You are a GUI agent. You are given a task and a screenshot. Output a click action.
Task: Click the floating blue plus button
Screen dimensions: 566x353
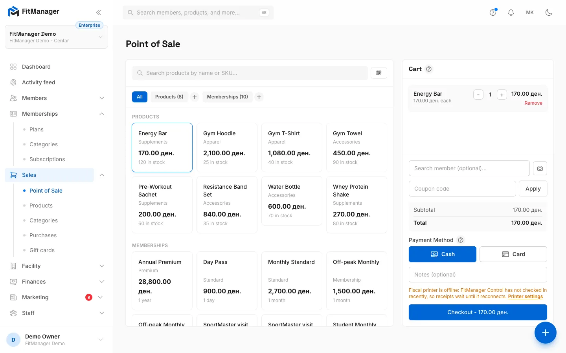(x=546, y=333)
